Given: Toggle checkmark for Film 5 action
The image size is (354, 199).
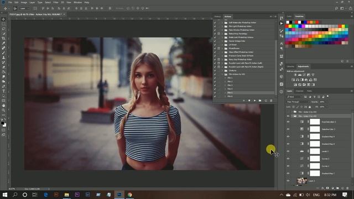Looking at the screenshot, I should (215, 92).
